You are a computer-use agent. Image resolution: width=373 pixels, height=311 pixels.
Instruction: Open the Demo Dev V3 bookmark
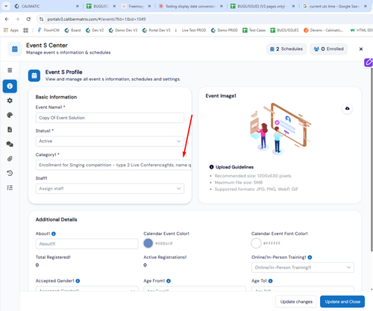click(x=123, y=31)
